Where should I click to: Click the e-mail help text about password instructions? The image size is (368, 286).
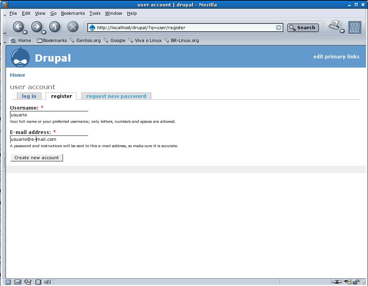click(x=94, y=146)
